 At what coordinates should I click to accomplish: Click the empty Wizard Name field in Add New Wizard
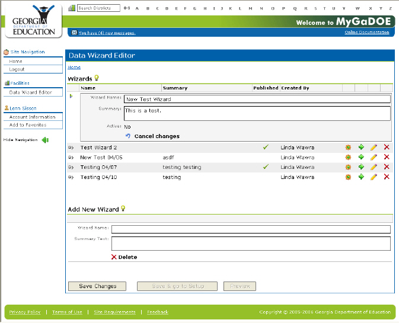click(251, 229)
